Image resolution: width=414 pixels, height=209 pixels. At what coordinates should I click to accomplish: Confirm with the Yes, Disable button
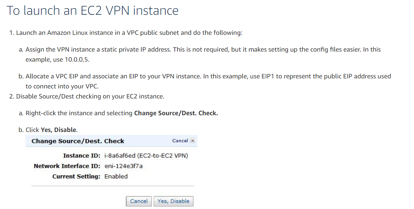coord(173,201)
